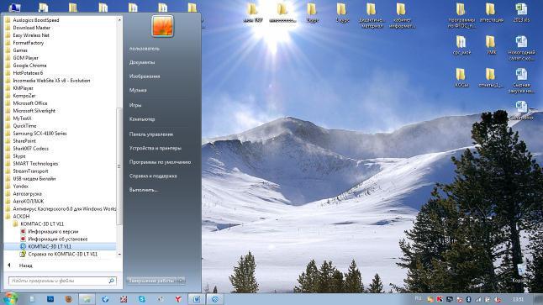The height and width of the screenshot is (305, 543).
Task: Click the Photoshop taskbar icon
Action: click(x=50, y=299)
